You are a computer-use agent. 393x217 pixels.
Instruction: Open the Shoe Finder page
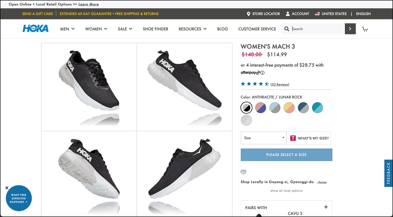click(155, 29)
